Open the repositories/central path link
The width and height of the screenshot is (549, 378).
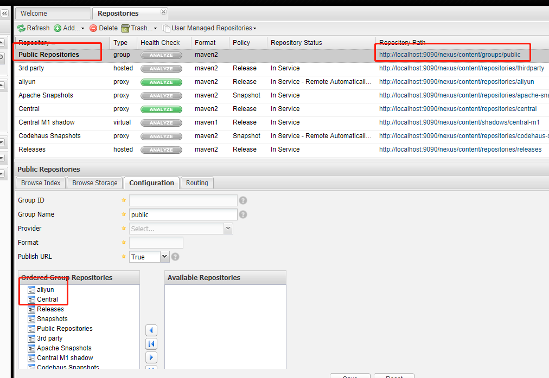point(458,109)
